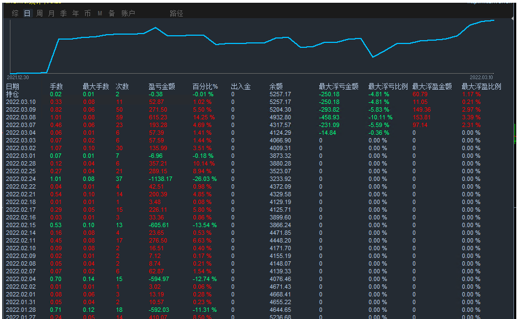Screen dimensions: 519x319
Task: Select the 2022.02.28 row date
Action: tap(20, 163)
